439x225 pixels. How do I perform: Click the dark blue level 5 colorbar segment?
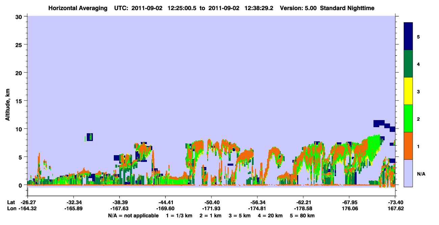[x=408, y=36]
